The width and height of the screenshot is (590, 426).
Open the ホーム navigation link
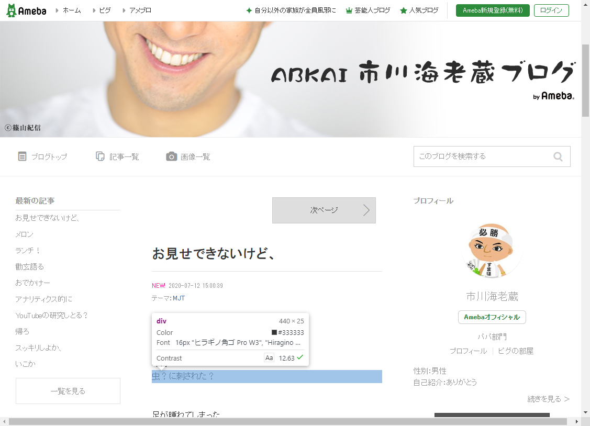click(72, 10)
